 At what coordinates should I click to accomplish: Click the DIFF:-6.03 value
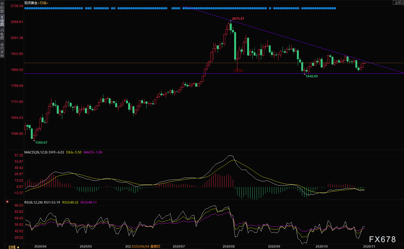[x=56, y=152]
